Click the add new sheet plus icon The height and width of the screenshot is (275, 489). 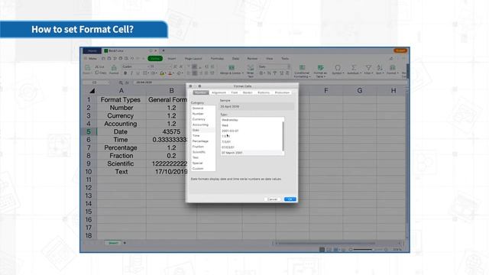(125, 243)
